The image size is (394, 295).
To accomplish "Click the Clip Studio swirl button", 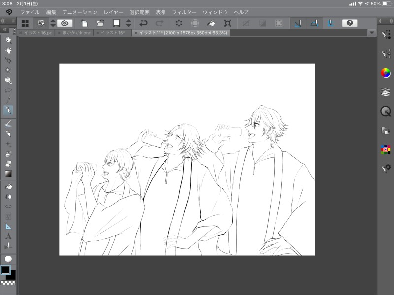I will pyautogui.click(x=65, y=23).
